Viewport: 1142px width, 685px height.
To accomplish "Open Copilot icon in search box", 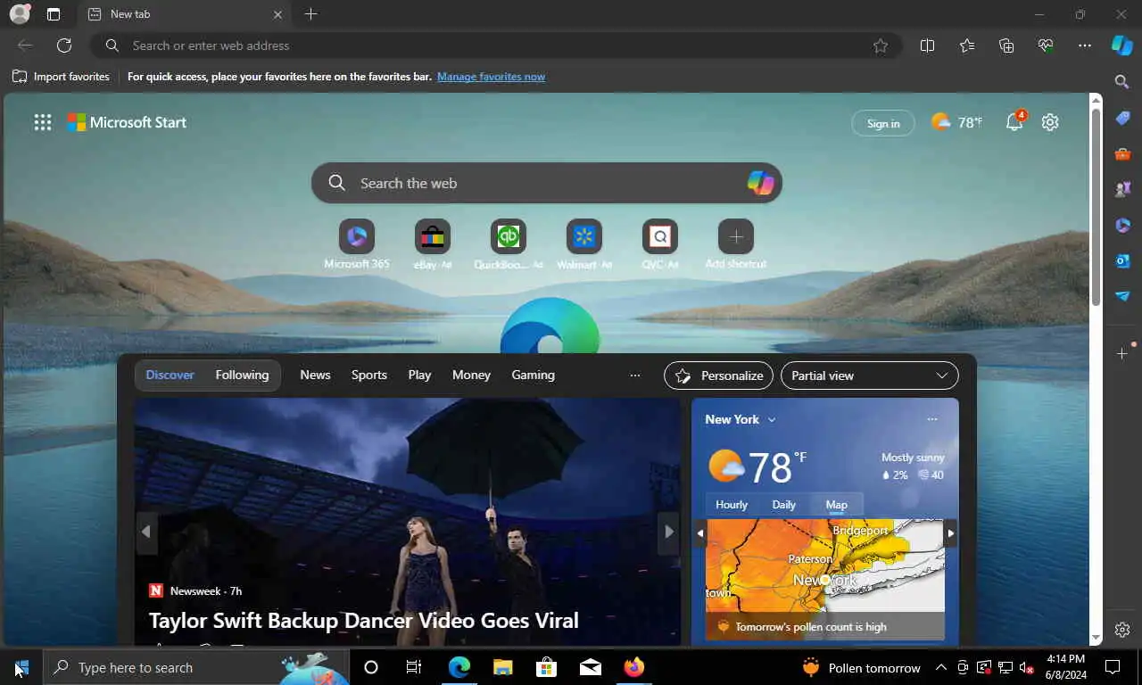I will click(x=760, y=183).
